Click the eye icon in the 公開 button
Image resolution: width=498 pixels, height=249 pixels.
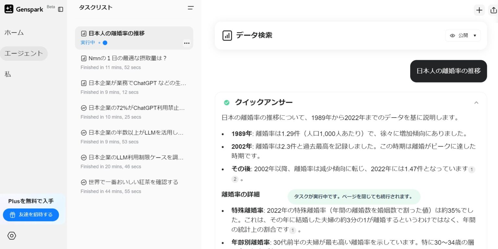click(453, 36)
